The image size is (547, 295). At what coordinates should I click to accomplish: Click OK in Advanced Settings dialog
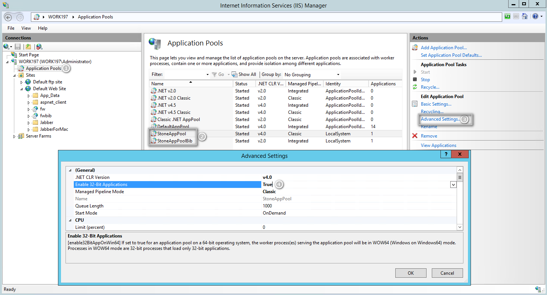click(411, 273)
